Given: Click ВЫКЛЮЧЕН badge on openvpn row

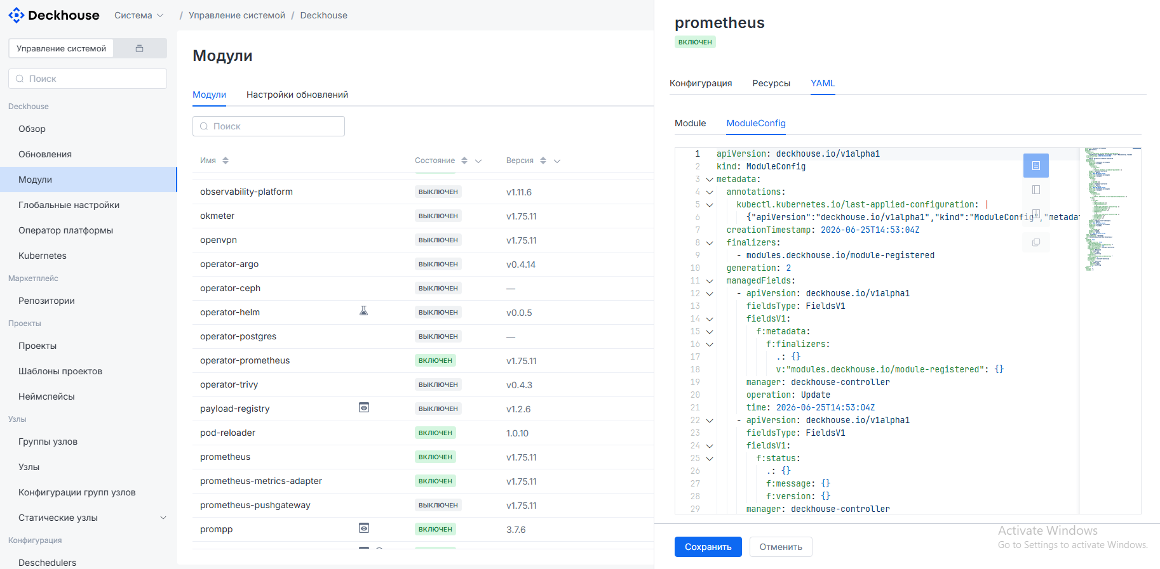Looking at the screenshot, I should coord(438,240).
